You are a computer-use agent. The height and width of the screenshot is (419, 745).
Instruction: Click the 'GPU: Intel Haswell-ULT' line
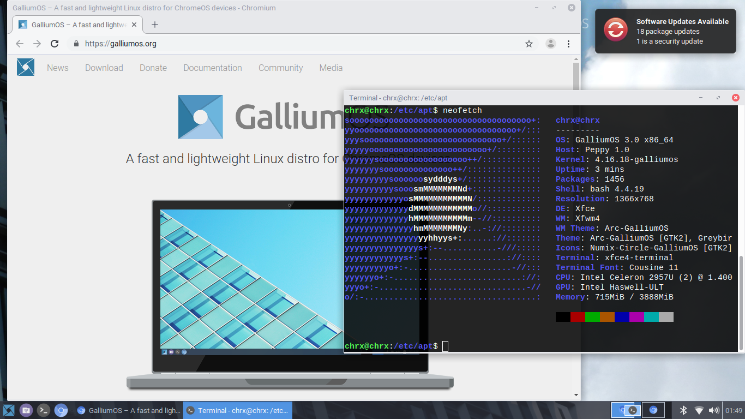click(610, 287)
